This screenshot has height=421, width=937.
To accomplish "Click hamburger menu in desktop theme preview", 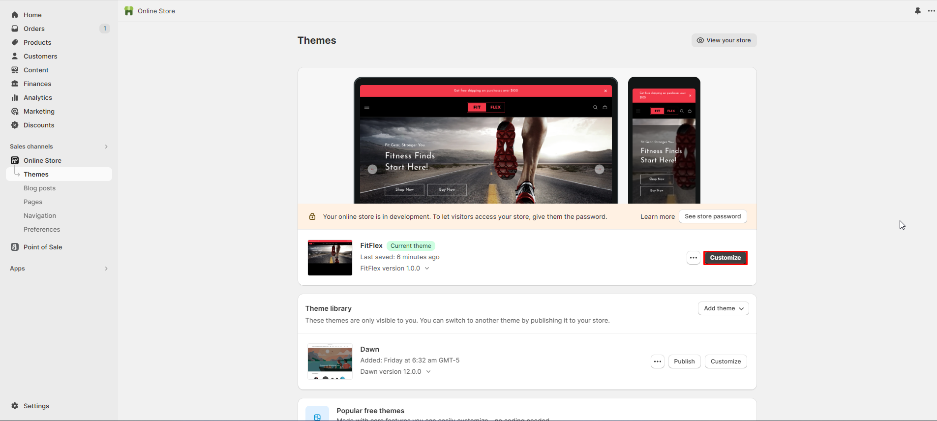I will pyautogui.click(x=367, y=107).
